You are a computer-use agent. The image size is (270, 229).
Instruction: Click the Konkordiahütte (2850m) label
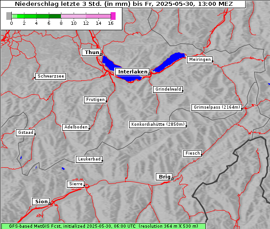pos(158,124)
